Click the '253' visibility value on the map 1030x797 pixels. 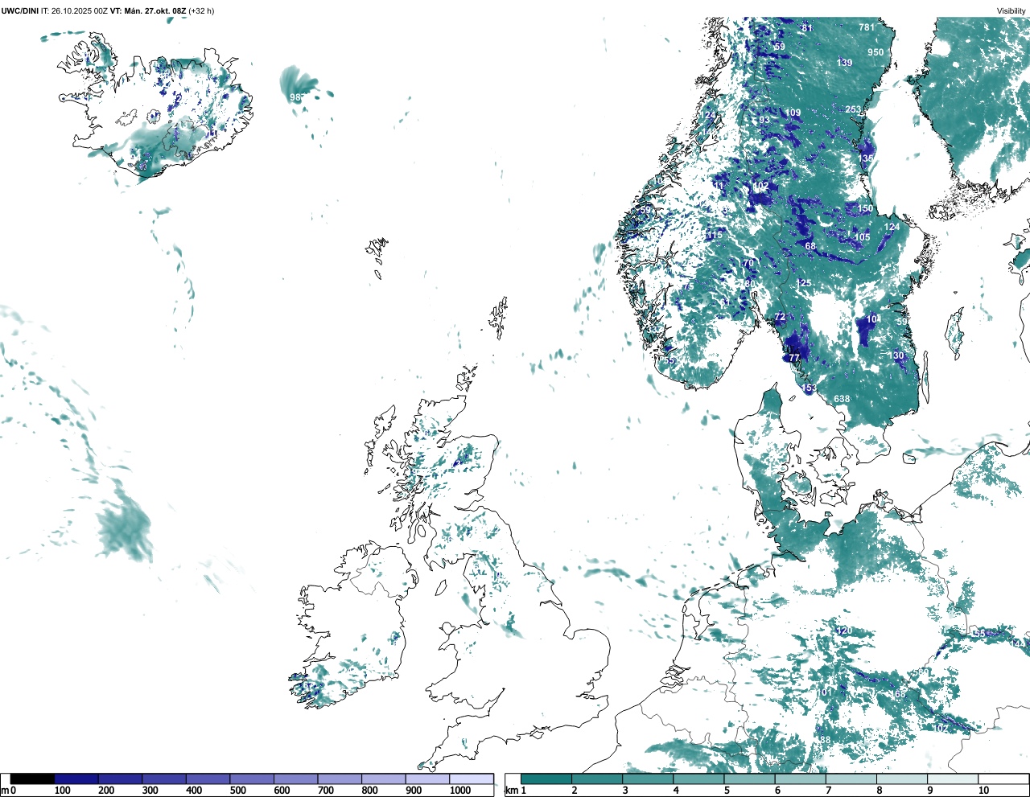pos(853,109)
